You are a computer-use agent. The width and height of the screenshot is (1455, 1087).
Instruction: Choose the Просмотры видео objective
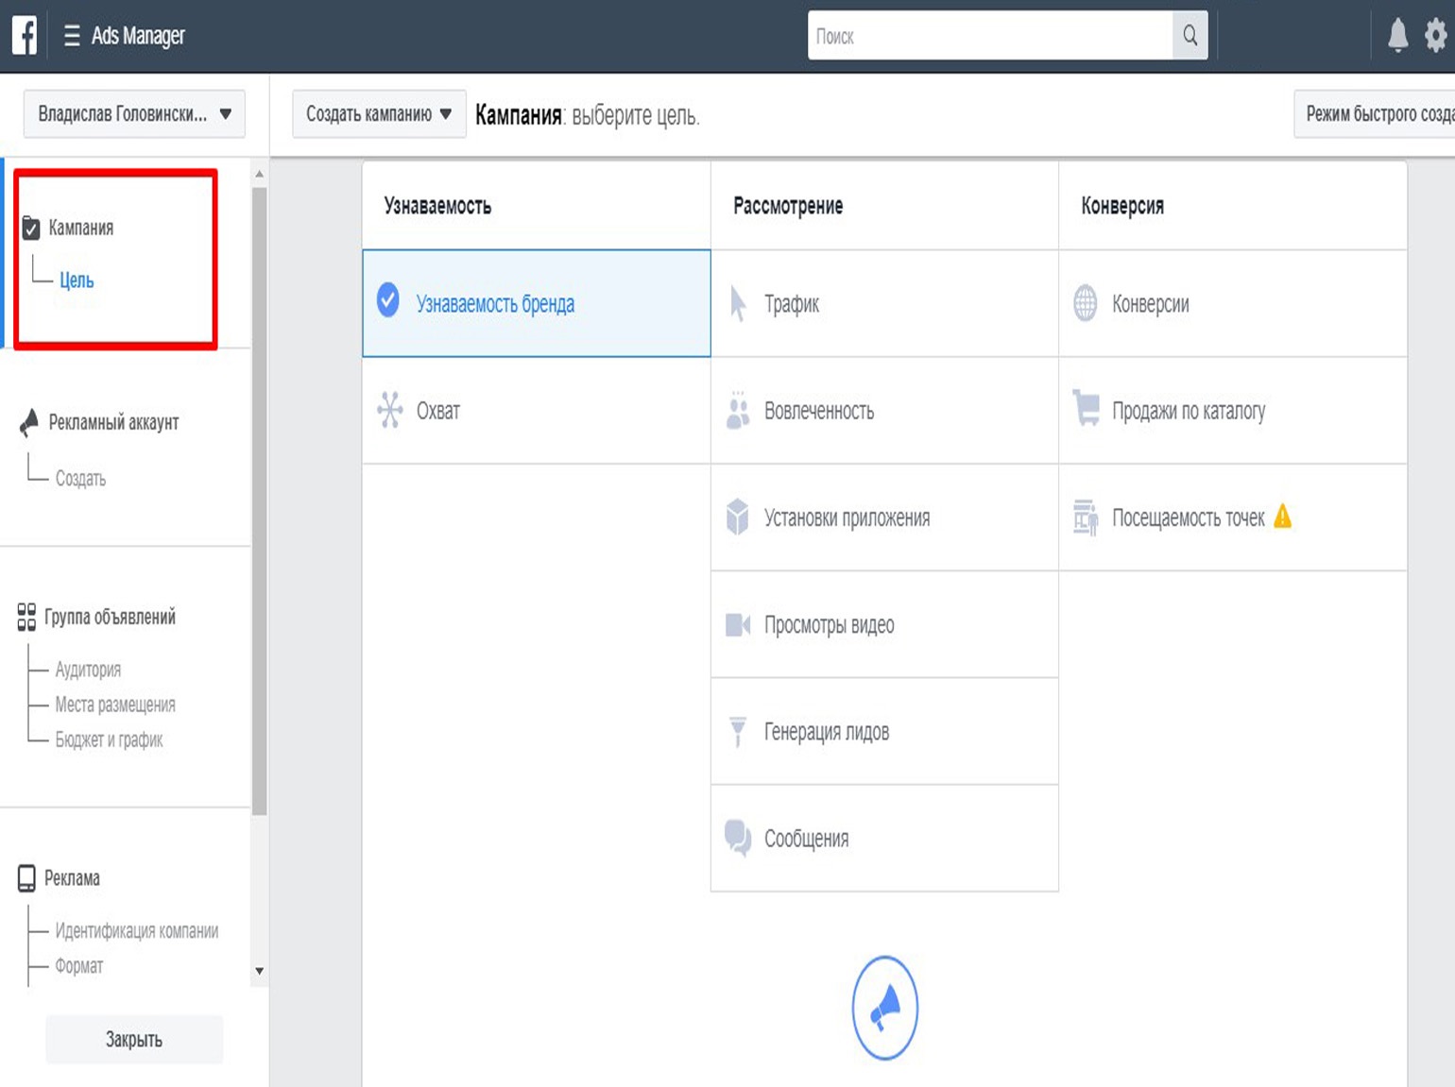coord(829,625)
